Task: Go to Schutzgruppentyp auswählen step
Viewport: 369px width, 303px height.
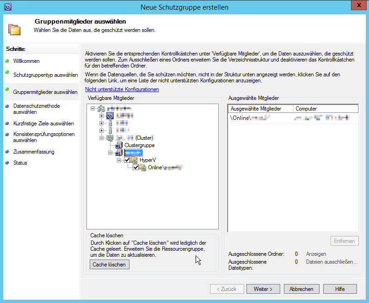Action: point(45,75)
